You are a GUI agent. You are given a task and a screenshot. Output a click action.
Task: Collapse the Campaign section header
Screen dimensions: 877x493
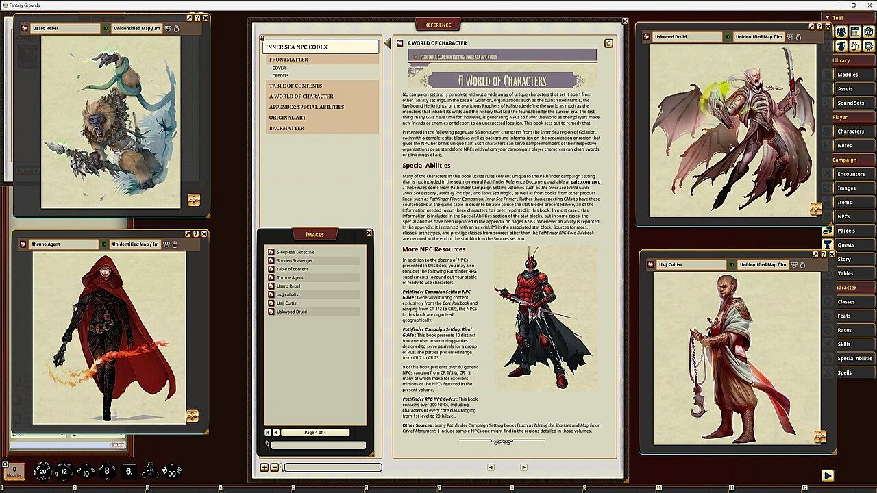tap(844, 160)
